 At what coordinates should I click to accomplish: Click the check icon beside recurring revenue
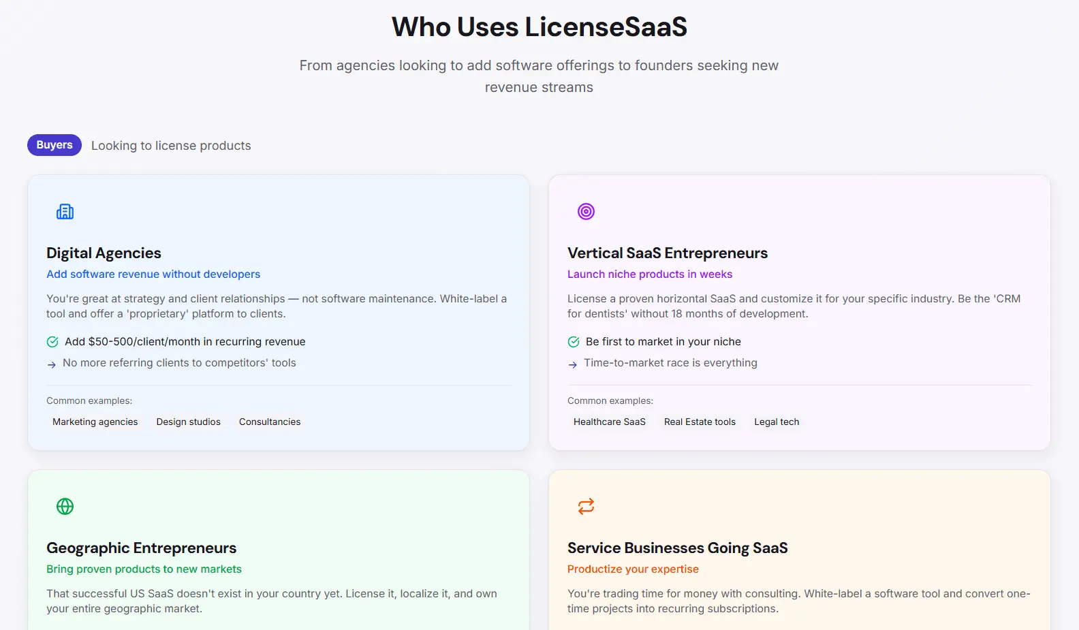click(x=52, y=342)
